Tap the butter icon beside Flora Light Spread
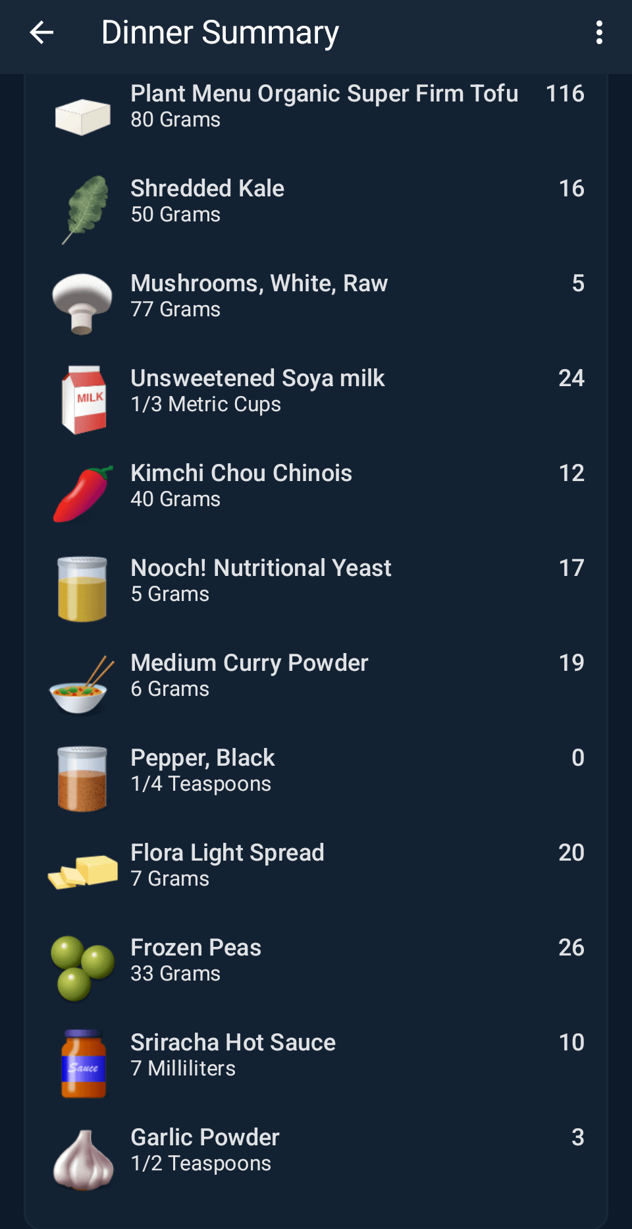This screenshot has height=1229, width=632. [83, 871]
